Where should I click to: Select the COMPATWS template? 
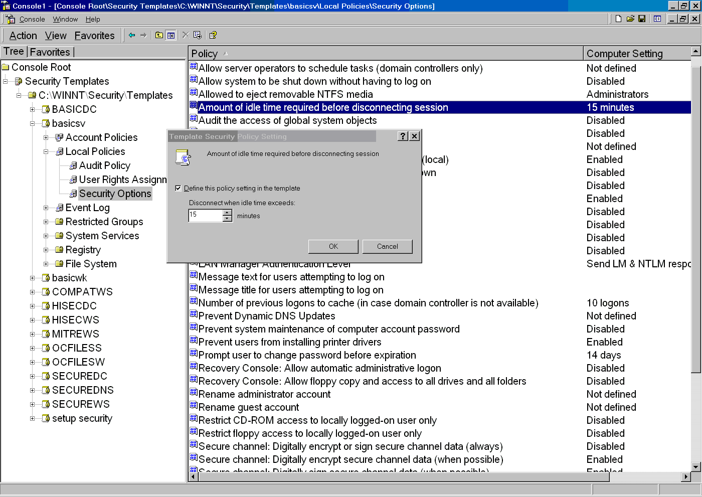tap(82, 292)
